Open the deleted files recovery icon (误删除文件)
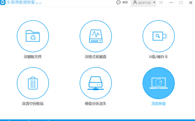The width and height of the screenshot is (195, 121). tap(33, 36)
